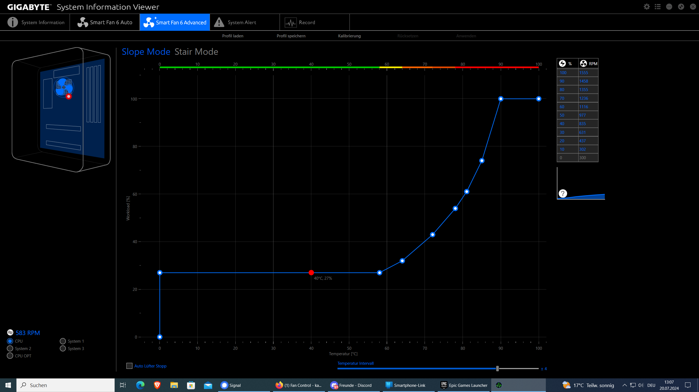
Task: Open Brave browser from taskbar
Action: click(157, 385)
